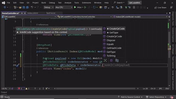Toggle the methods filter cube icon
Image resolution: width=176 pixels, height=99 pixels.
(x=111, y=61)
